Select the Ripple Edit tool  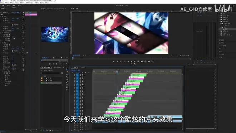[x=67, y=74]
